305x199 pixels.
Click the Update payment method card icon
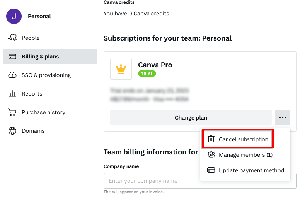click(211, 170)
